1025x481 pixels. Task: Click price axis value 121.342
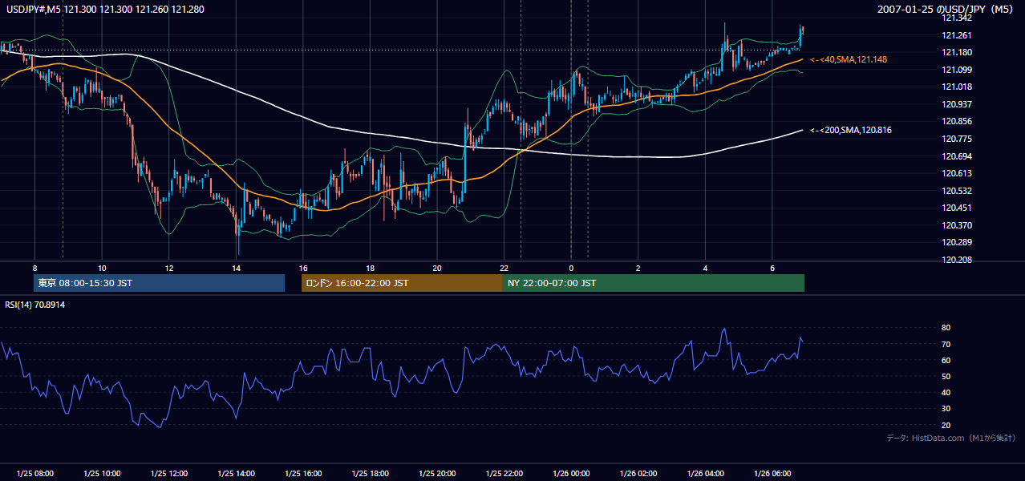point(957,18)
